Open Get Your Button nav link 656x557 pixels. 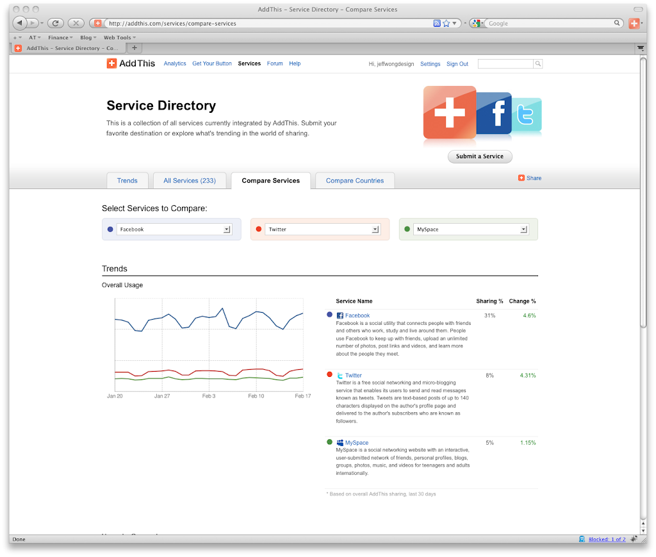click(x=211, y=63)
